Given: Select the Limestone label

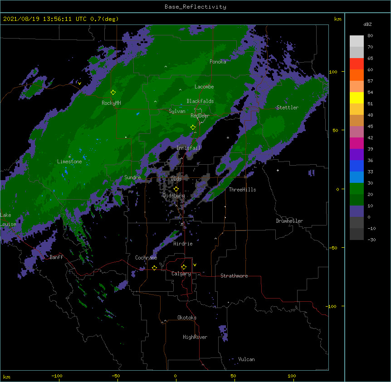Looking at the screenshot, I should 69,162.
